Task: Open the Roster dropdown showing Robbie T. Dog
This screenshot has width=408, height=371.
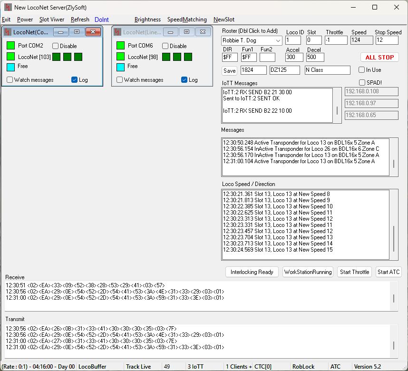Action: click(x=277, y=41)
